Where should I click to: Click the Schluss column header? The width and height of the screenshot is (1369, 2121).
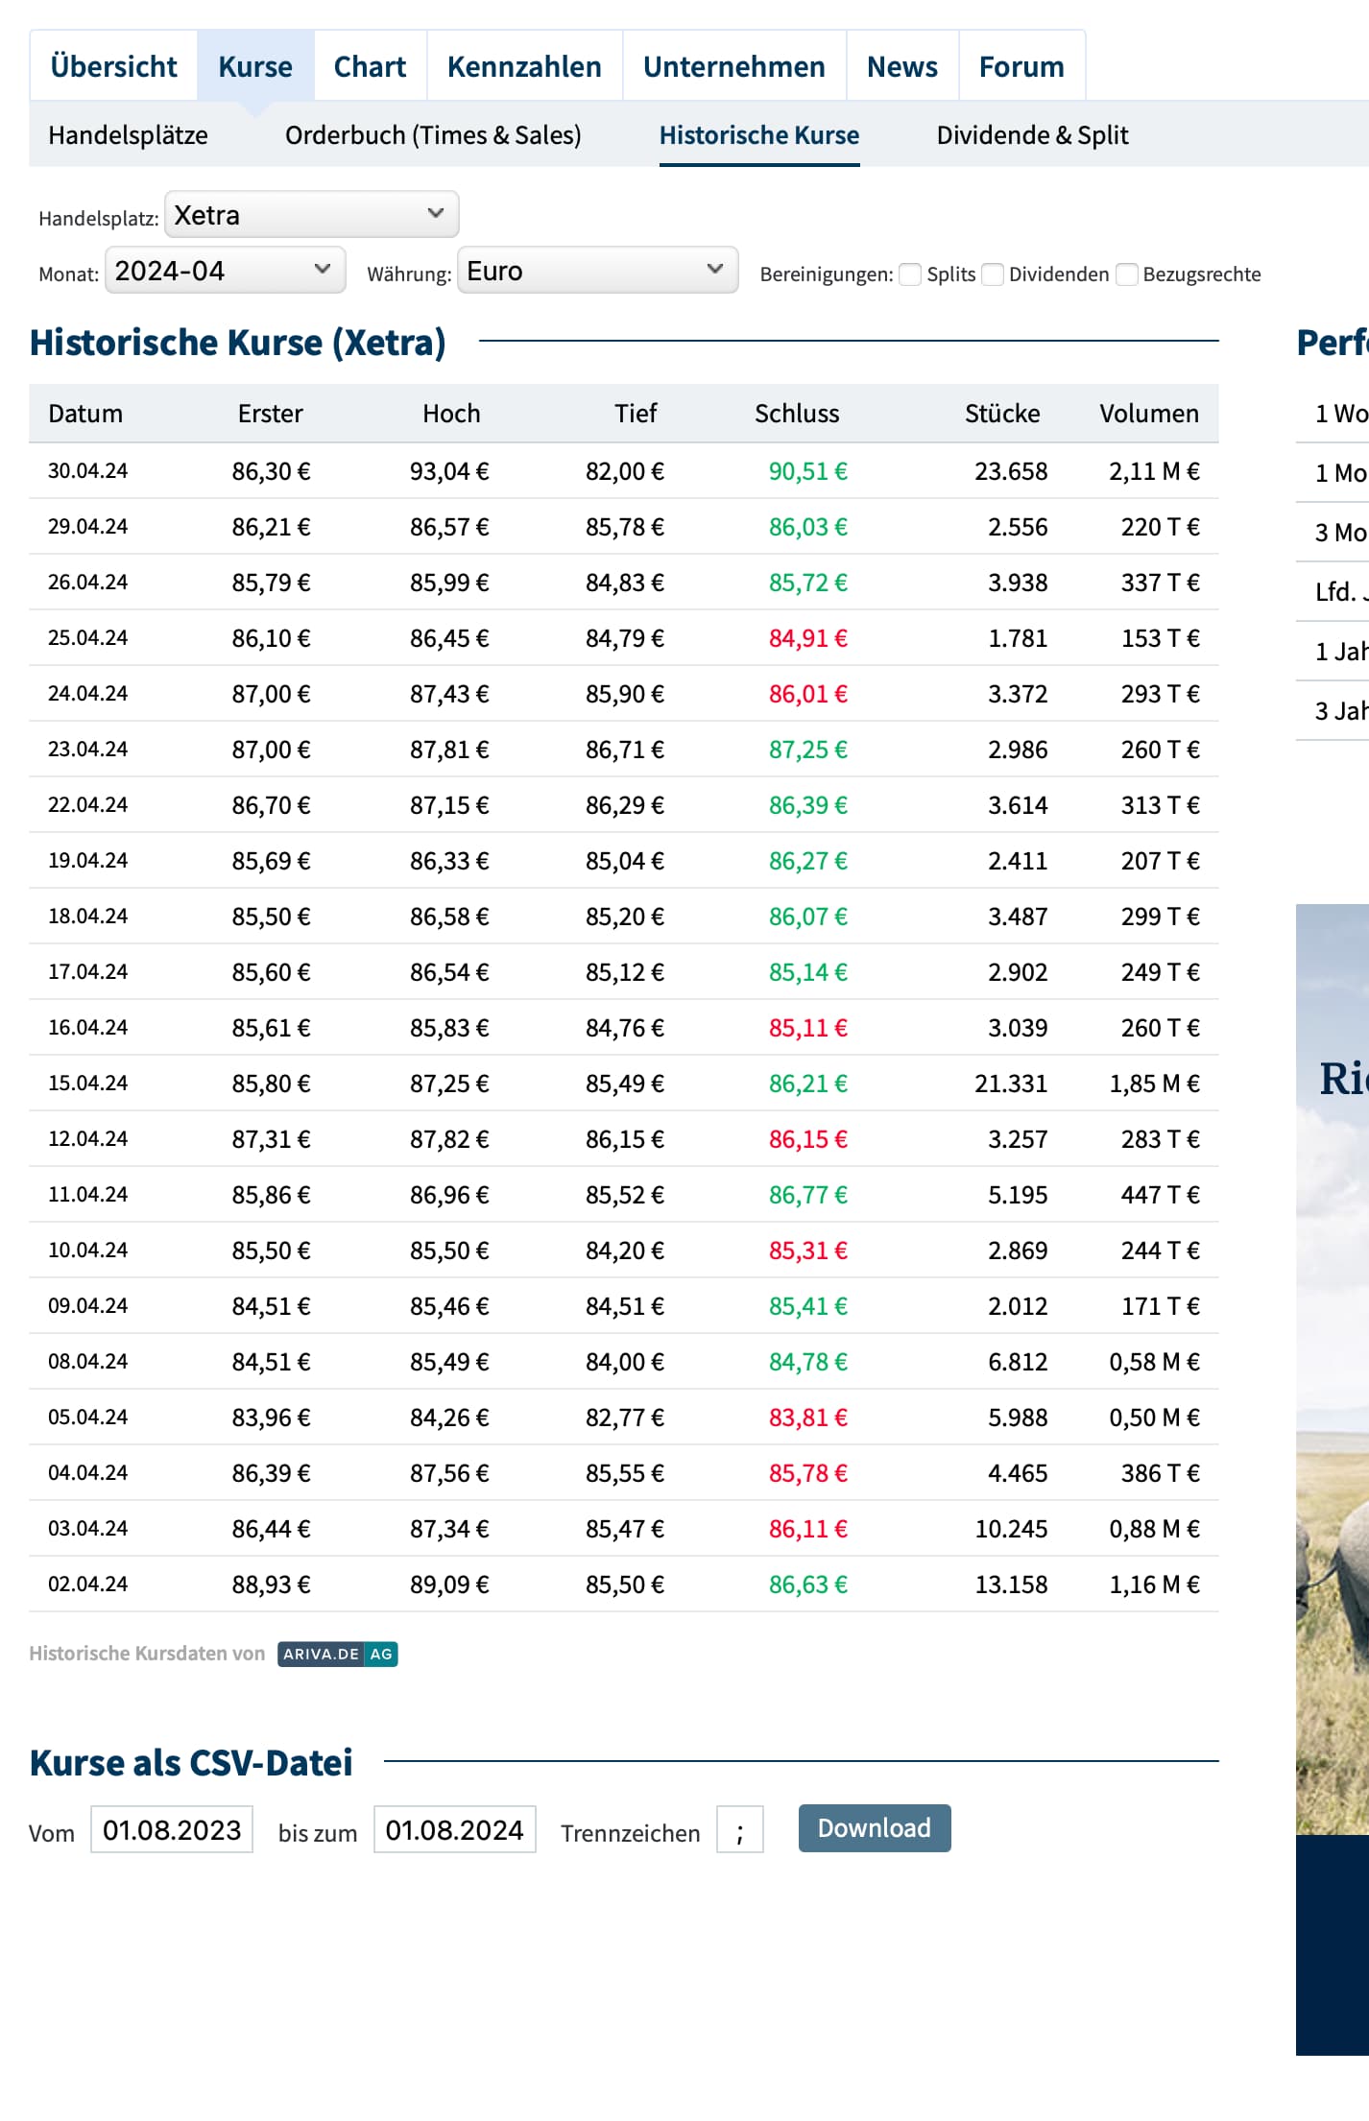(797, 414)
